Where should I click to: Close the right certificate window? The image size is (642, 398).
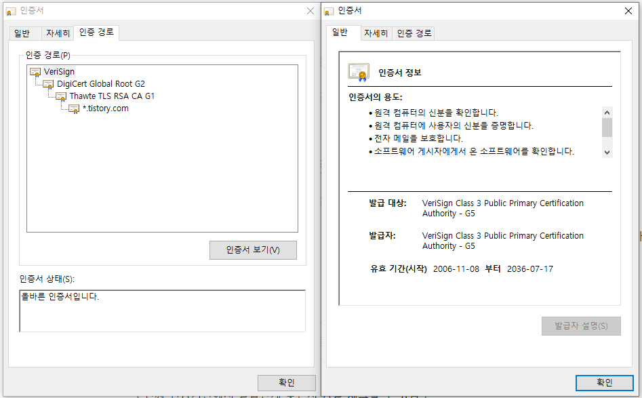(x=628, y=11)
